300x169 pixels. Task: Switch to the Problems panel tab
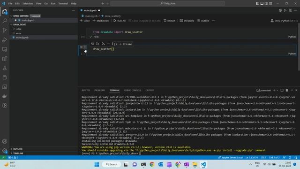(x=99, y=90)
